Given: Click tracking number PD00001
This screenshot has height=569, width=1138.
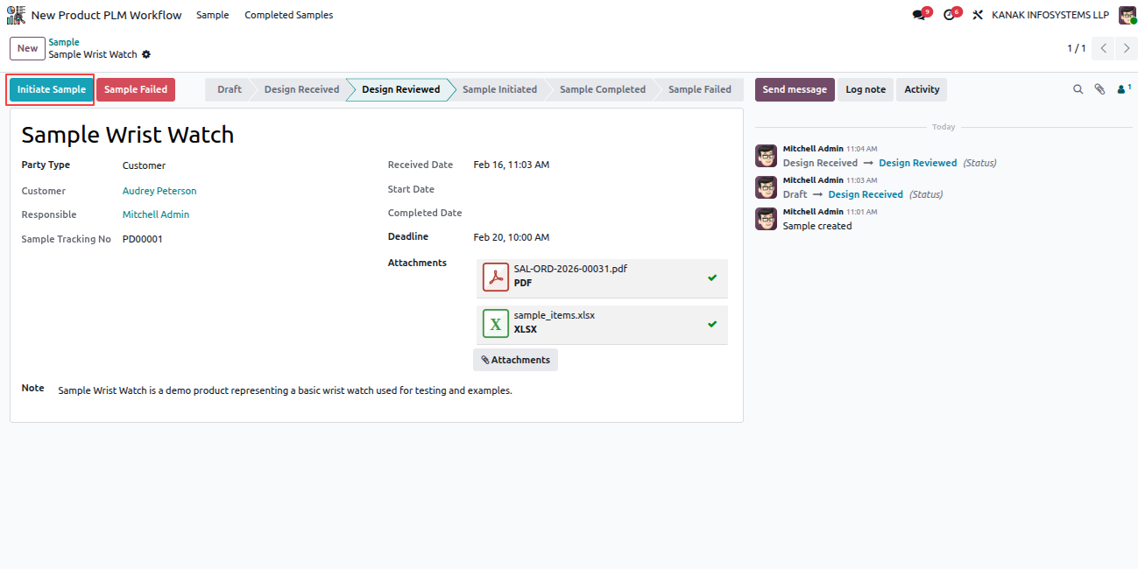Looking at the screenshot, I should (x=143, y=239).
